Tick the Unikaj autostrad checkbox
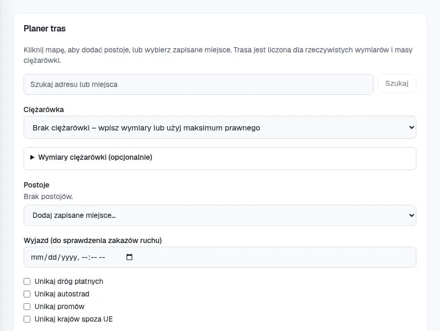Image resolution: width=440 pixels, height=331 pixels. pos(27,294)
